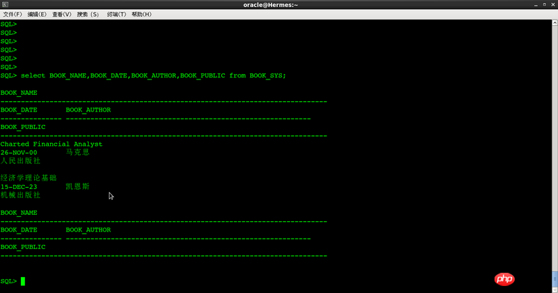Open the 查看(V) menu
558x293 pixels.
[61, 14]
